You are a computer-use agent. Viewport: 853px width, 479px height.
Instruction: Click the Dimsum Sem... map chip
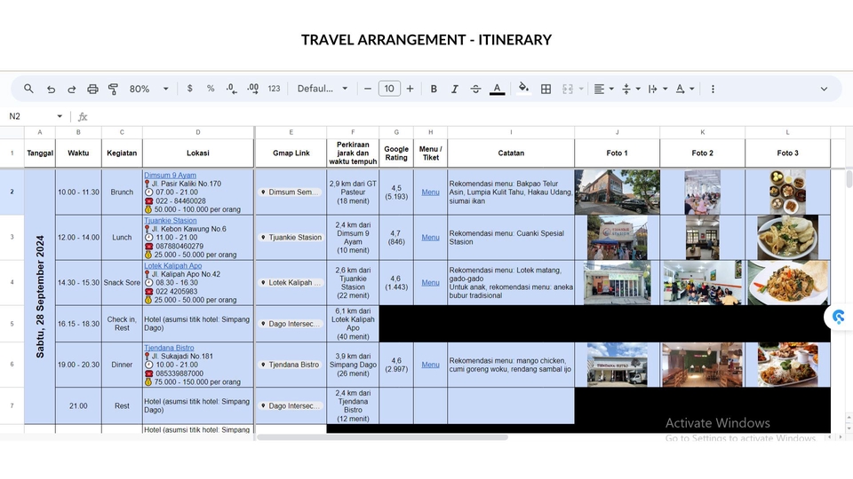click(290, 192)
